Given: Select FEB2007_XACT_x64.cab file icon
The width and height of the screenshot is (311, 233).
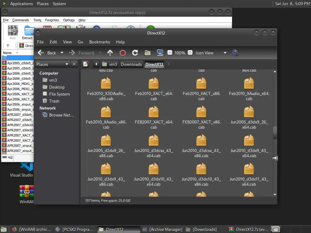Looking at the screenshot, I should click(x=153, y=112).
